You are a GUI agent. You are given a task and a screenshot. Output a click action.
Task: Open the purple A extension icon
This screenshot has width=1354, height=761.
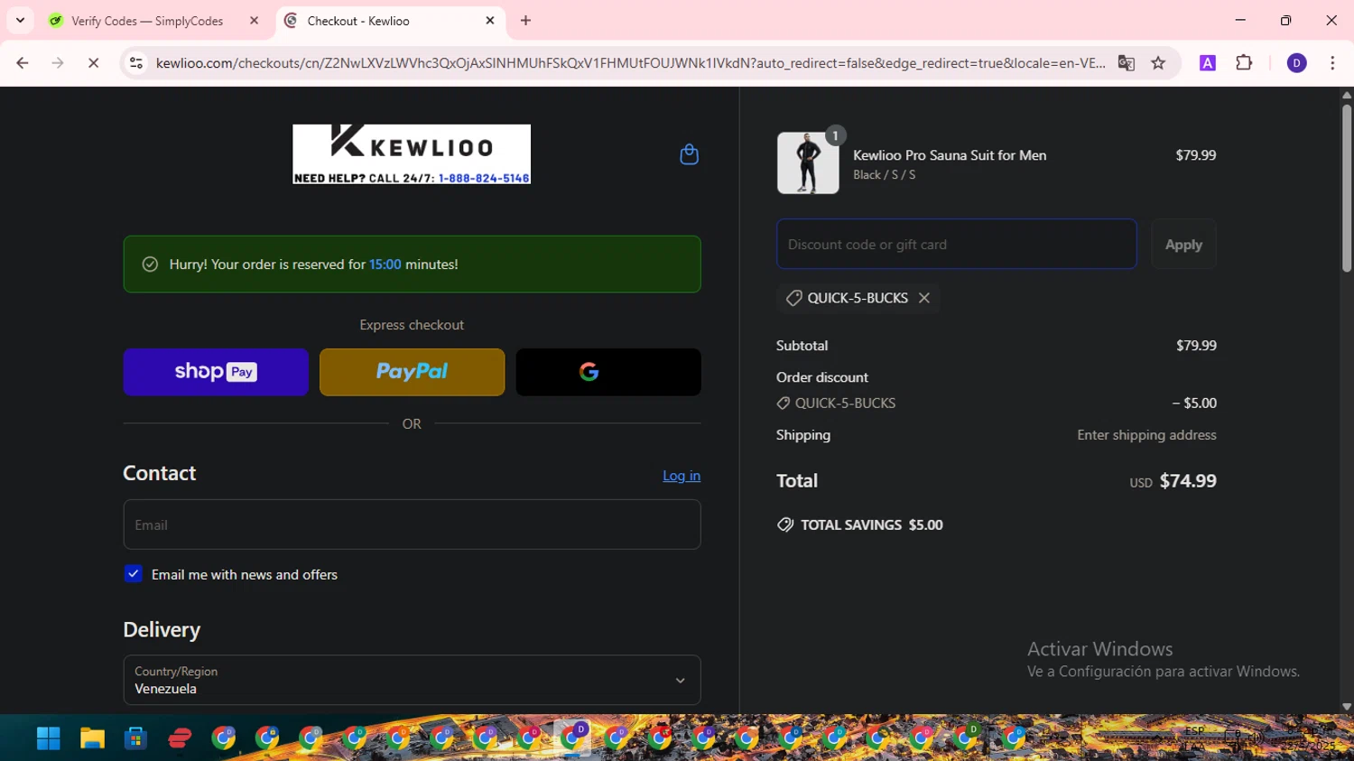coord(1208,63)
